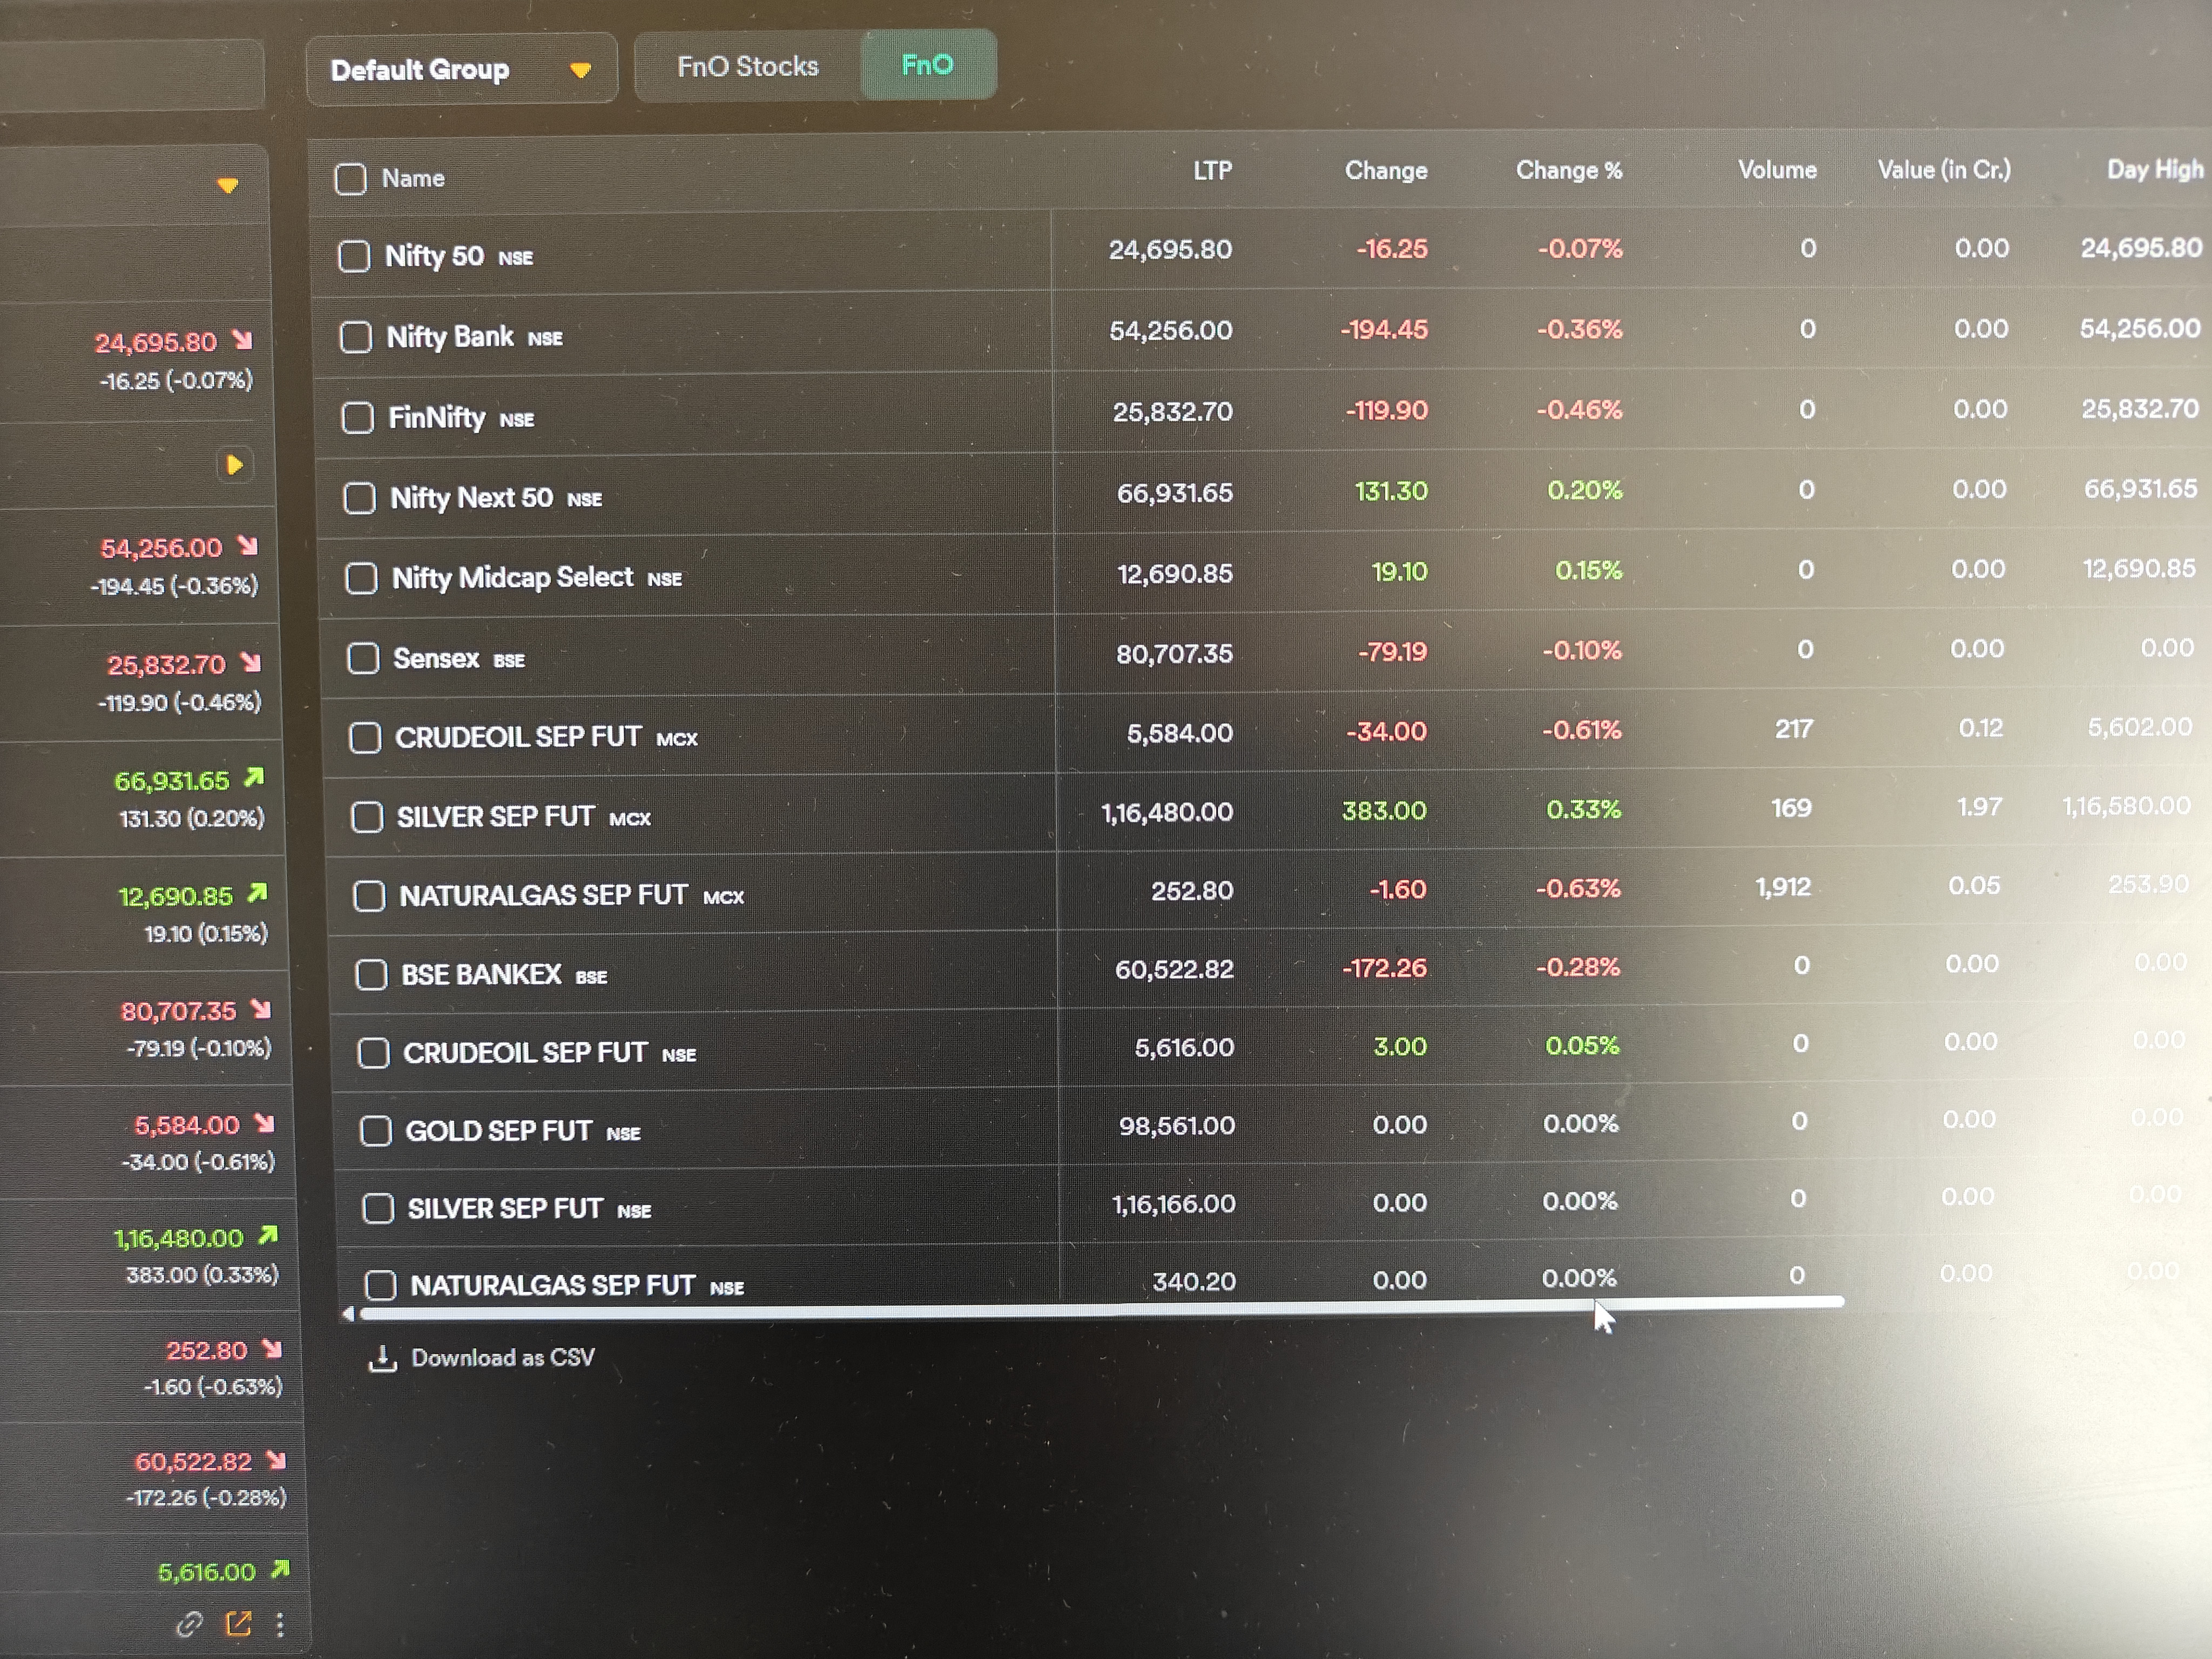Click the Change value -194.45 in table
Image resolution: width=2212 pixels, height=1659 pixels.
(x=1384, y=330)
